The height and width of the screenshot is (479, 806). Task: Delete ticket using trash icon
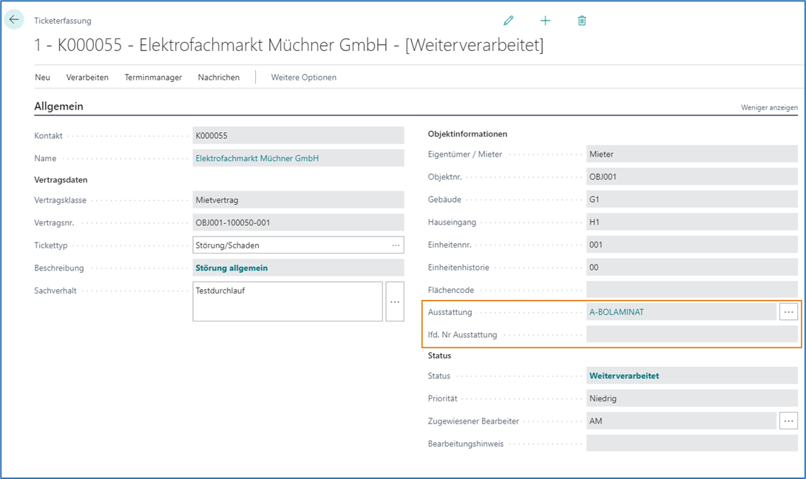[x=582, y=21]
